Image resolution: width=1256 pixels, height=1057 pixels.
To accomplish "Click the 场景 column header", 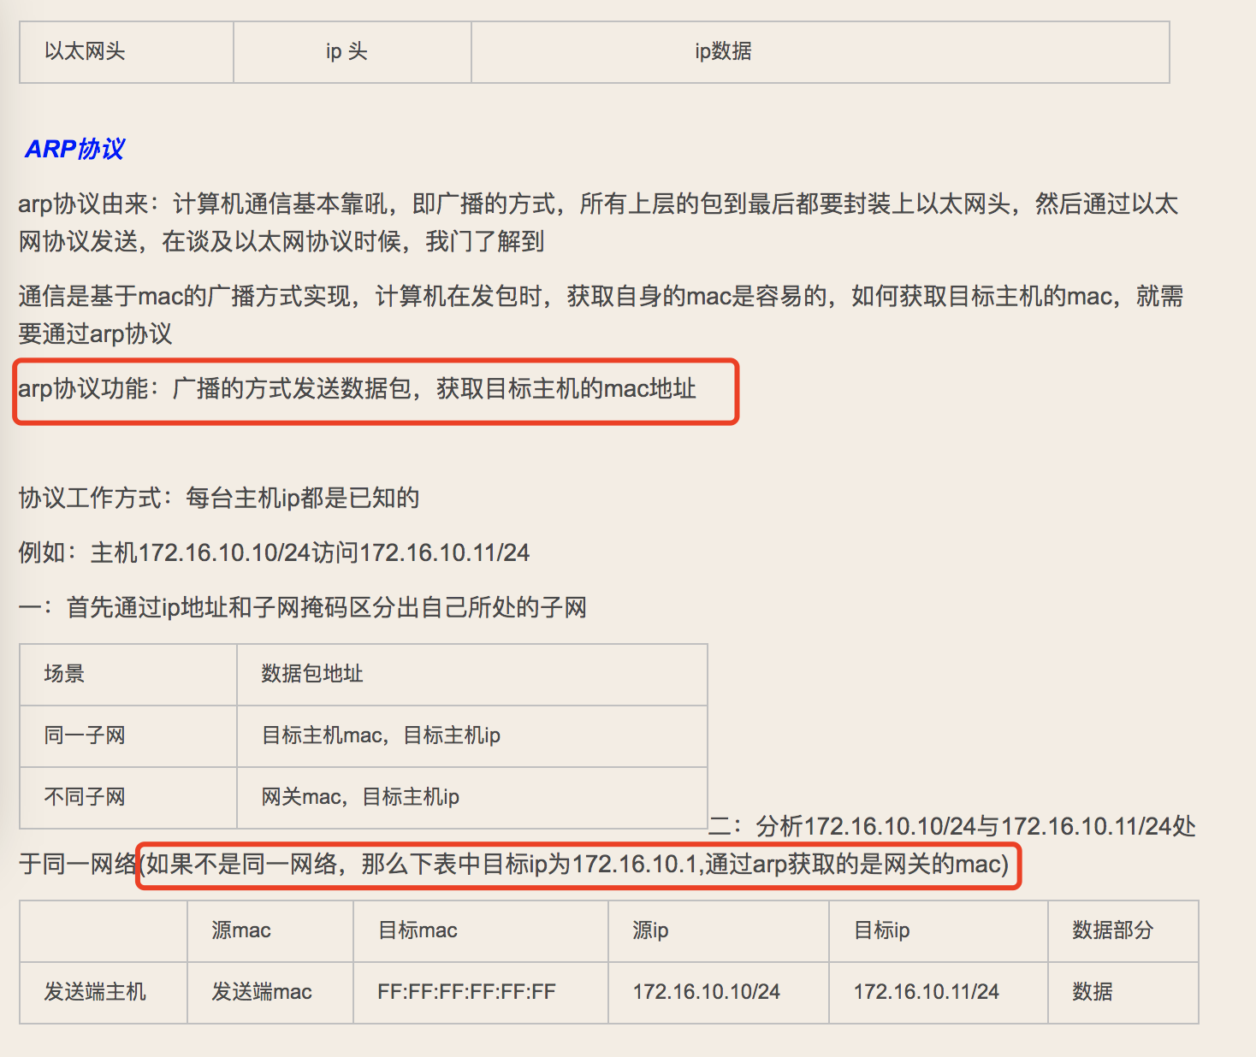I will 63,674.
